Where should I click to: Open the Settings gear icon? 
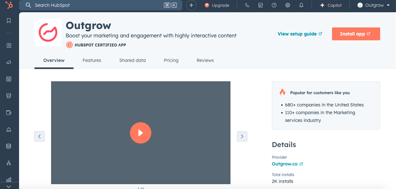click(x=288, y=5)
